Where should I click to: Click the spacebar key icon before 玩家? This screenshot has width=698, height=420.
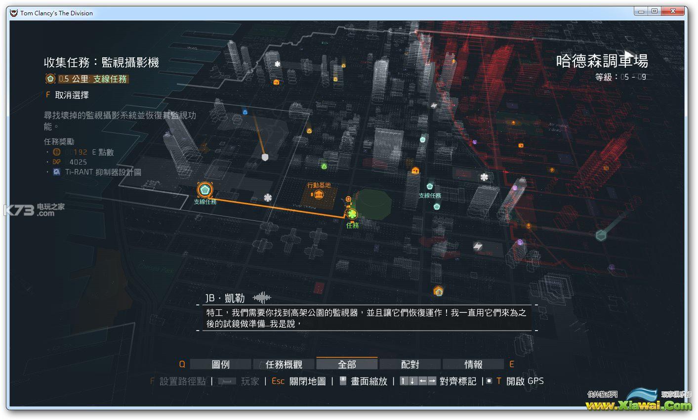click(227, 381)
